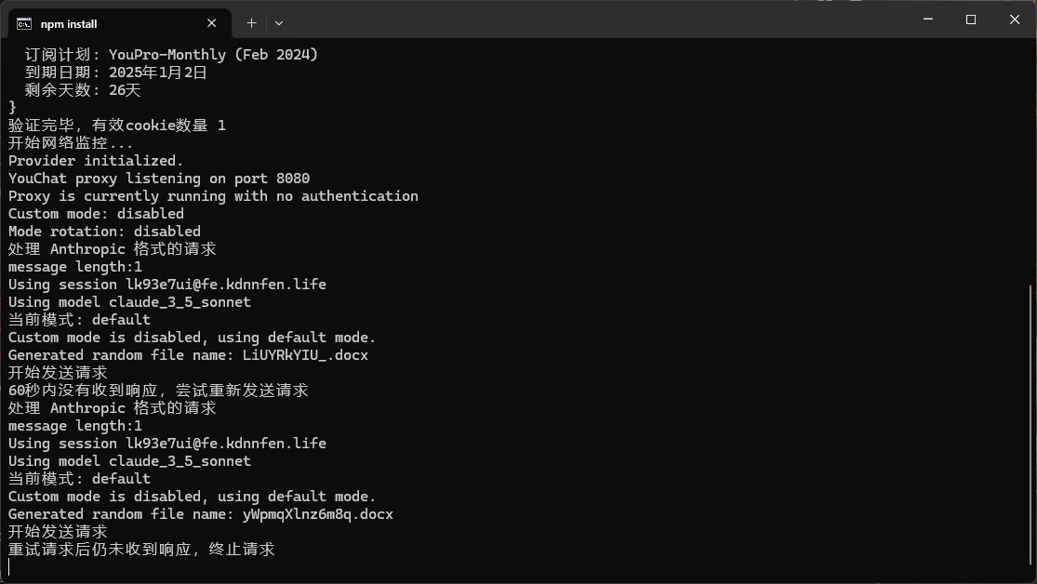
Task: Open a new terminal tab with plus
Action: (251, 22)
